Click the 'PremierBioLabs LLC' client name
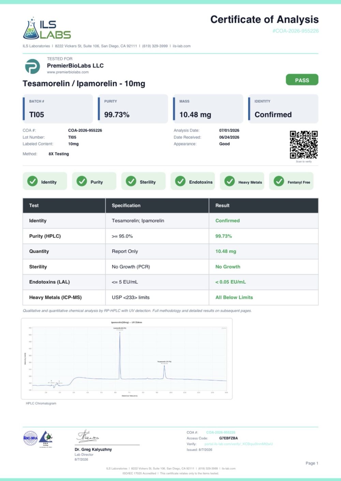The image size is (341, 481). [x=75, y=65]
